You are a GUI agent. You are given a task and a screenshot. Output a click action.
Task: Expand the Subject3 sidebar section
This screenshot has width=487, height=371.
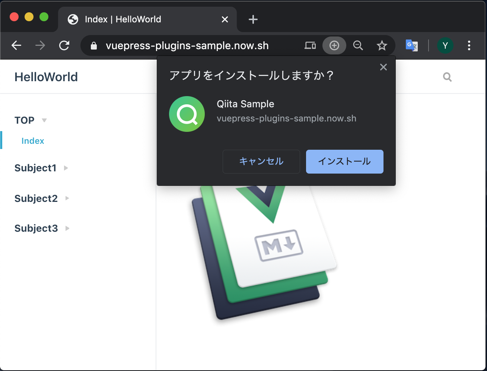[x=42, y=228]
